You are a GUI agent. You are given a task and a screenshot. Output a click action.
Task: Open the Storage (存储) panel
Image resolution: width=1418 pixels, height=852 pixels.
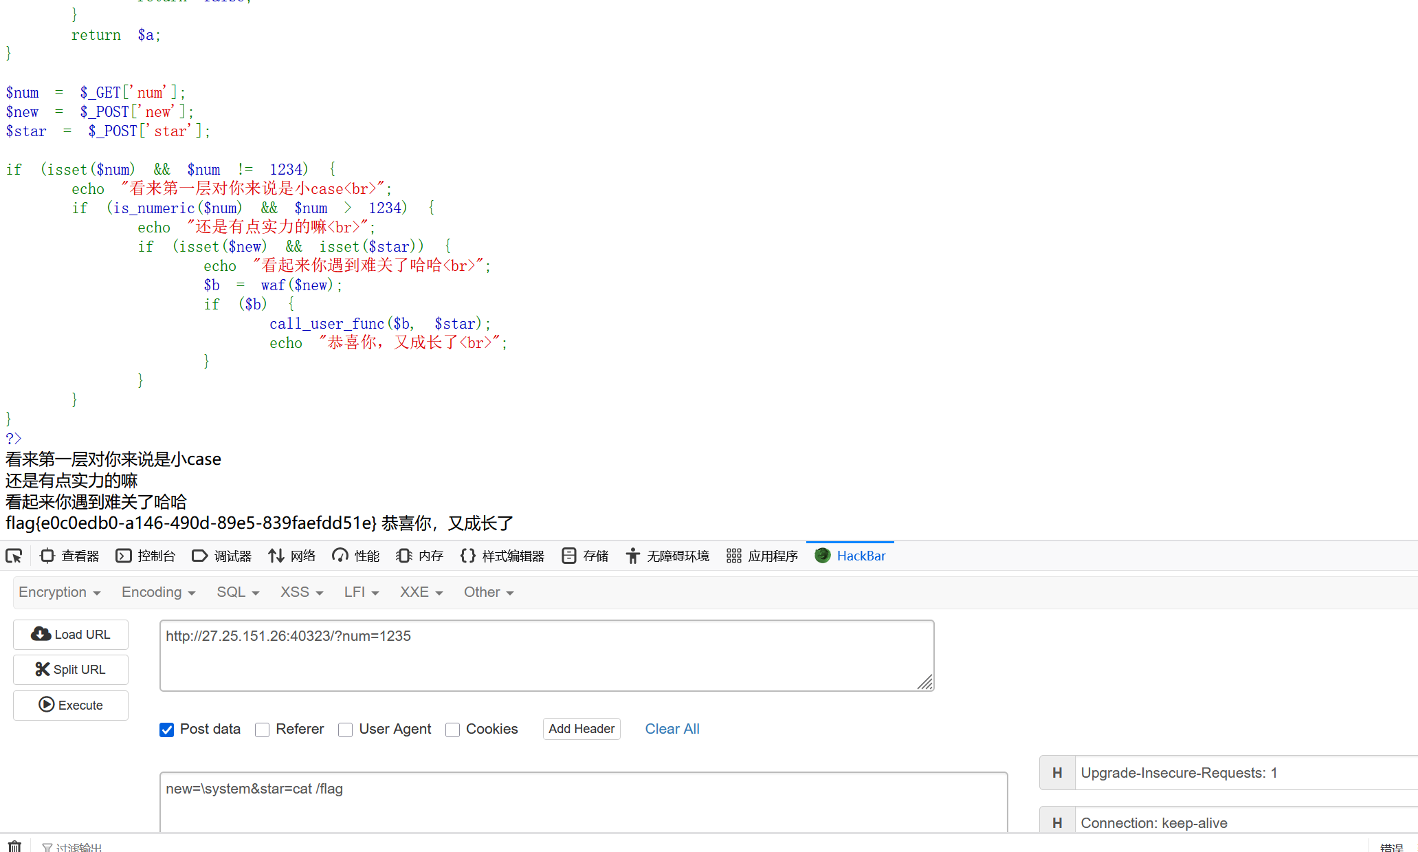[585, 556]
